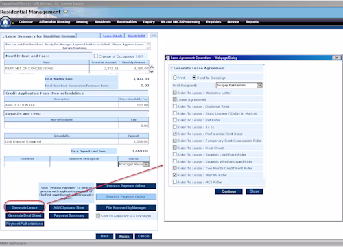Viewport: 343px width, 247px height.
Task: Click Add Clipboard Note button
Action: pyautogui.click(x=69, y=207)
